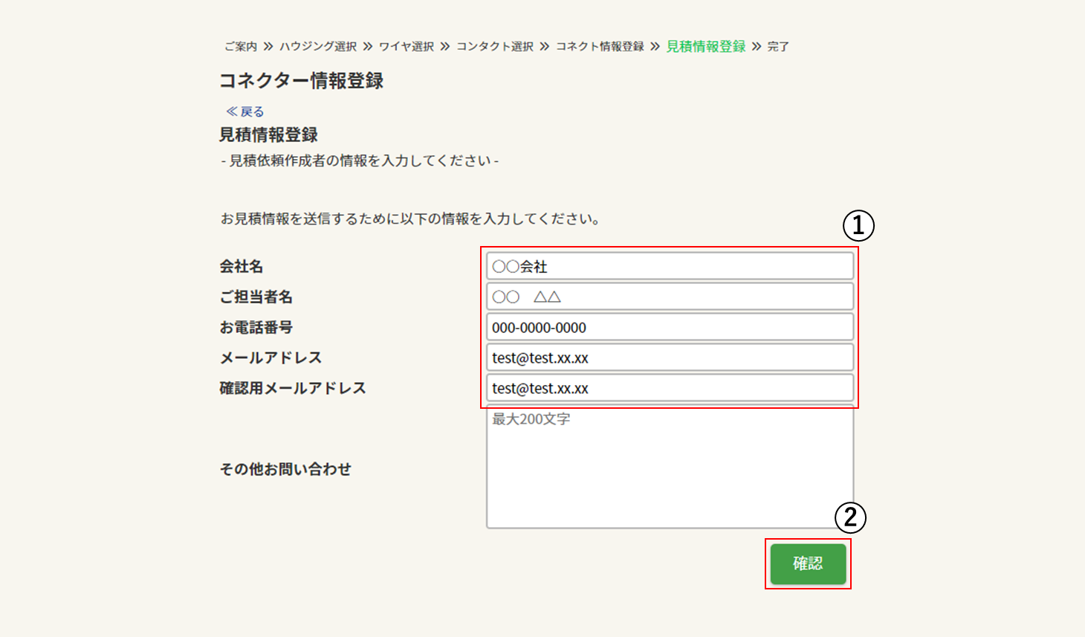
Task: Click the メールアドレス input box
Action: click(669, 358)
